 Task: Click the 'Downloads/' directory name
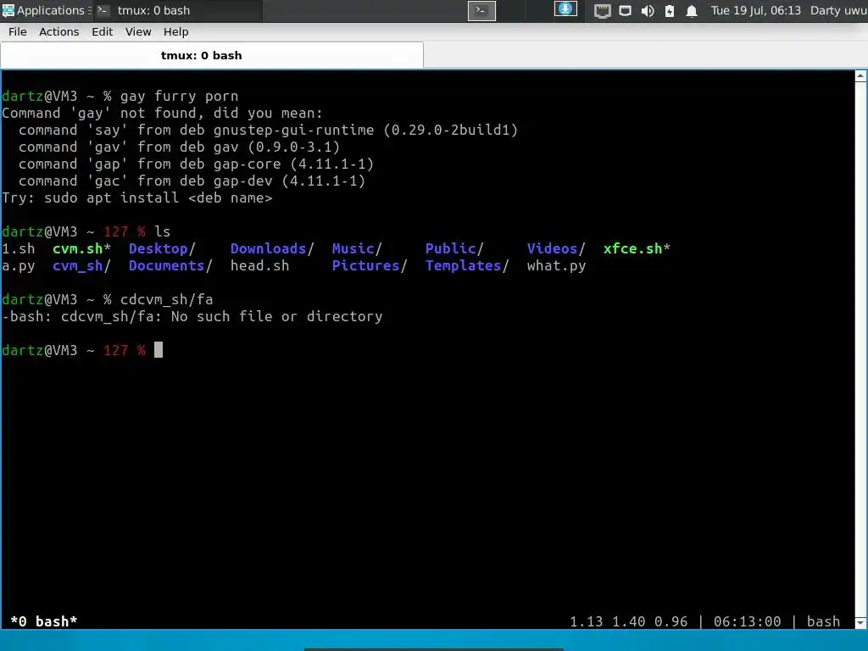pos(272,248)
